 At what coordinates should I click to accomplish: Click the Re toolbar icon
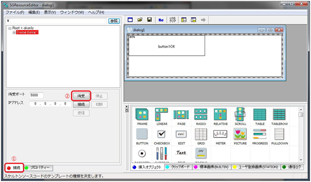161,20
